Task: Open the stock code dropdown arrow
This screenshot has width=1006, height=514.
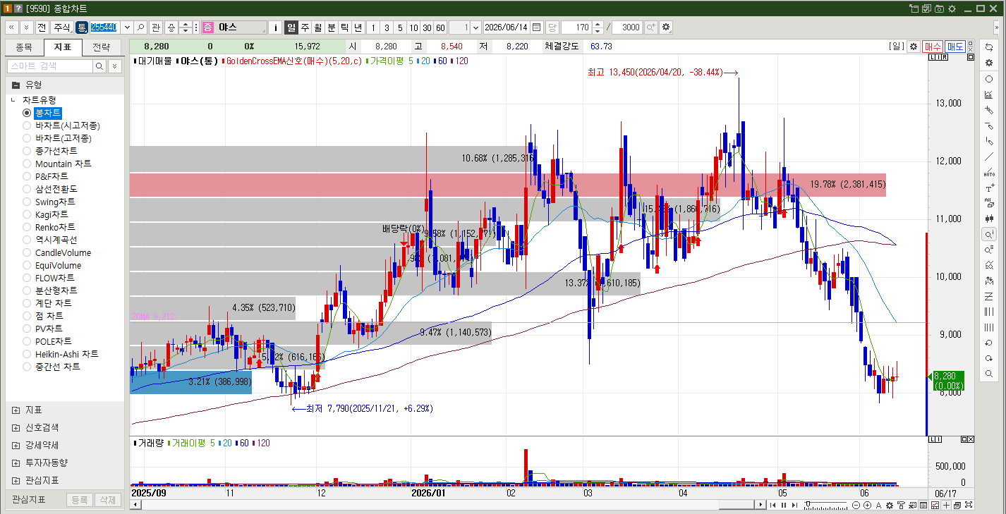Action: [x=127, y=27]
